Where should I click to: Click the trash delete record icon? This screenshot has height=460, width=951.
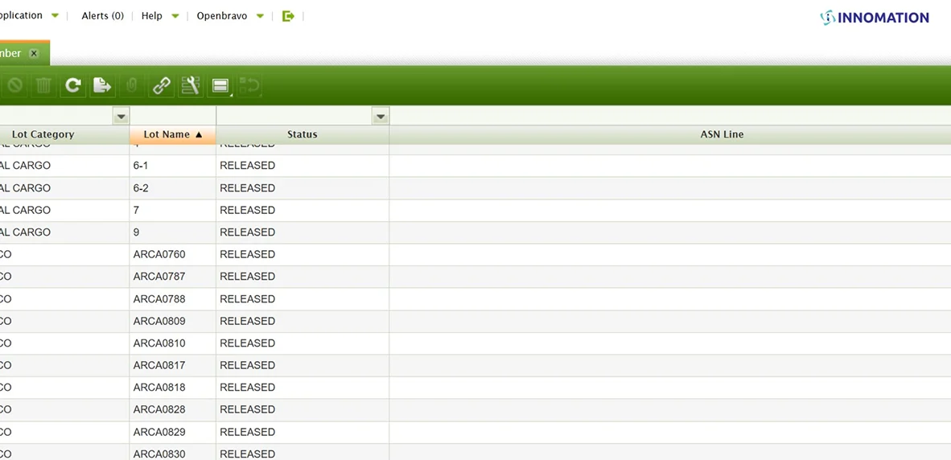43,85
